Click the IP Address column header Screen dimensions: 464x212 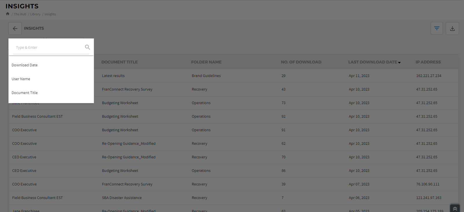(428, 62)
